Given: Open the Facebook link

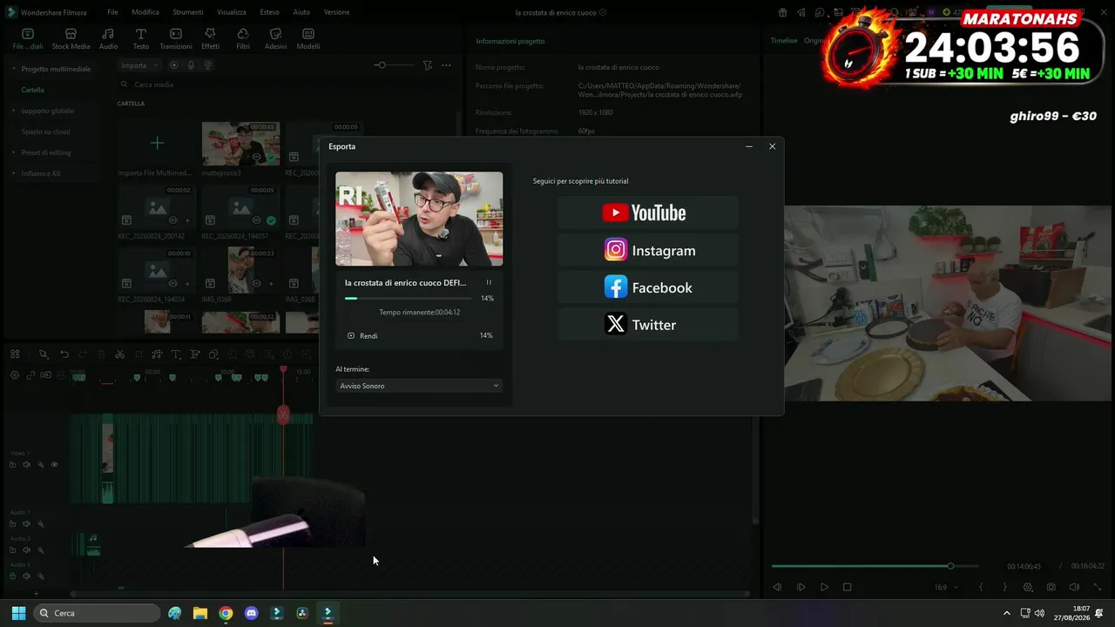Looking at the screenshot, I should (x=648, y=287).
